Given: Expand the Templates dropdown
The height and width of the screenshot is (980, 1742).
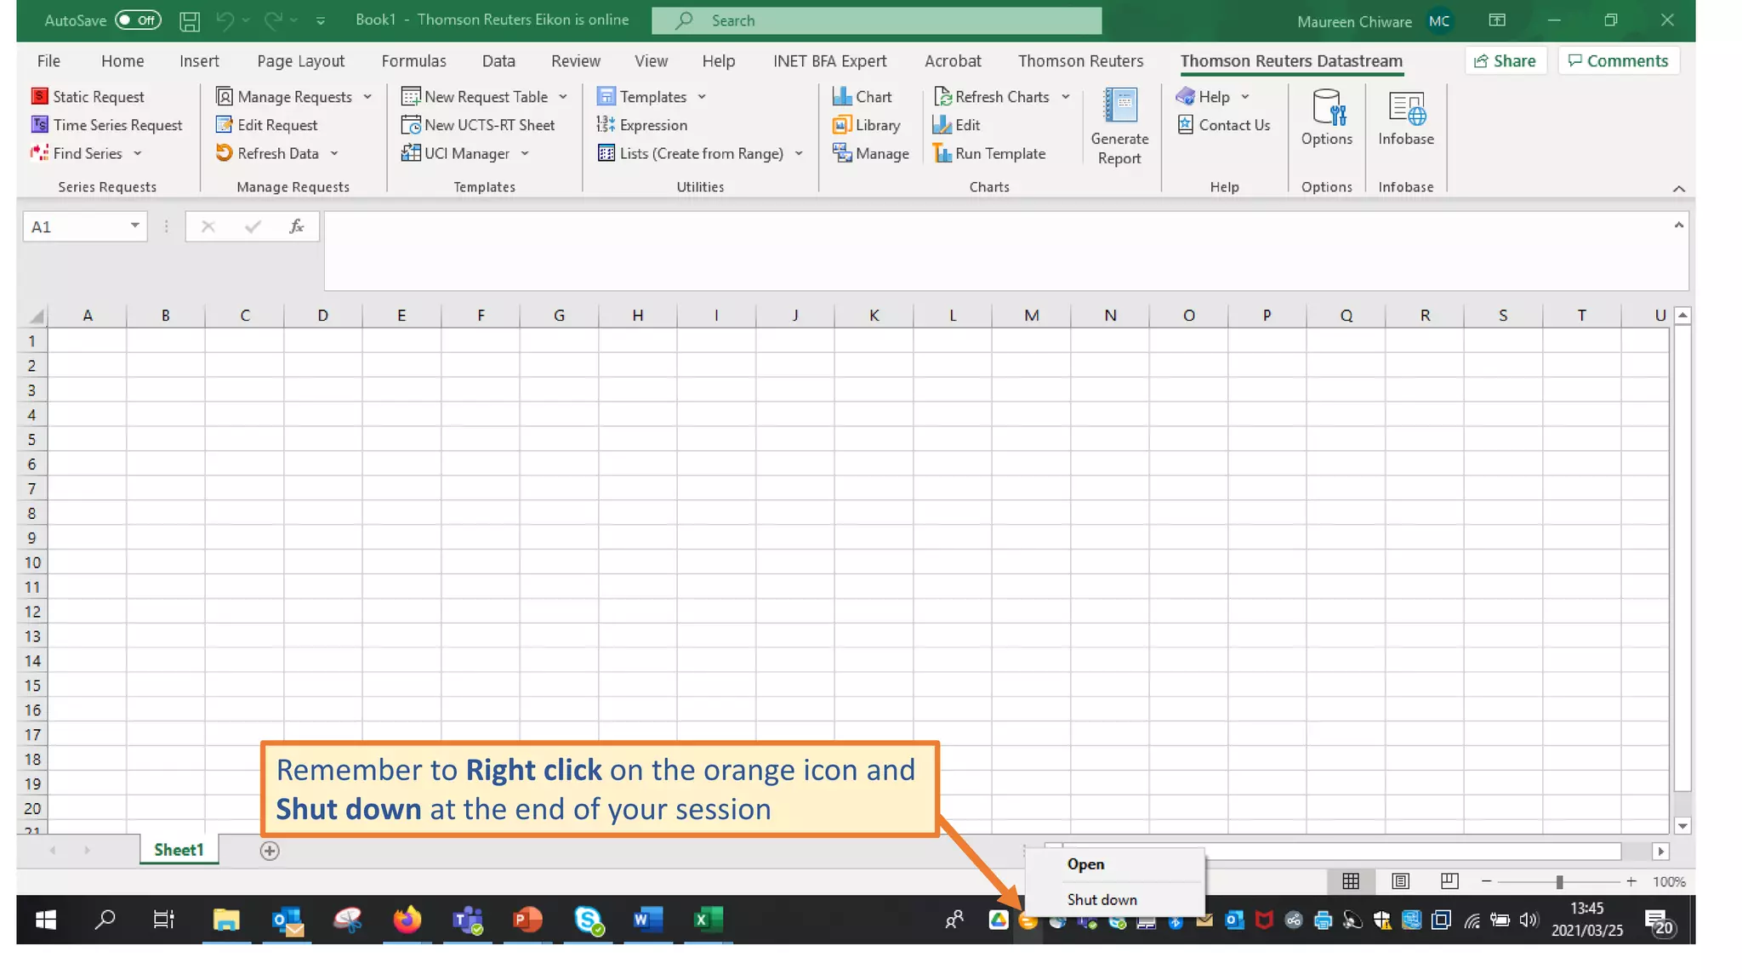Looking at the screenshot, I should (x=702, y=97).
